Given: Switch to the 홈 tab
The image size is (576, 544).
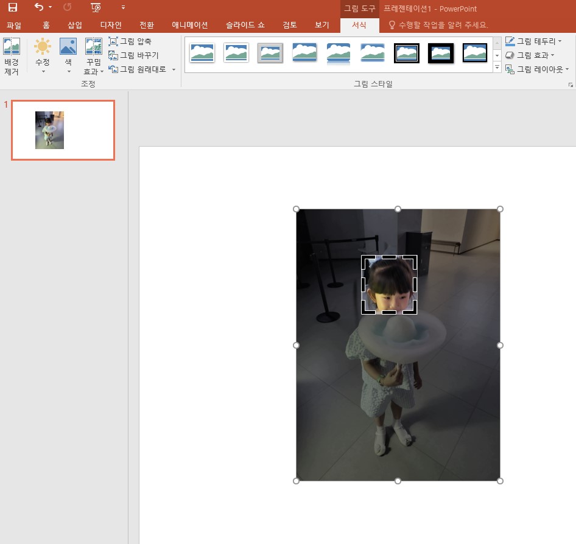Looking at the screenshot, I should pos(46,25).
